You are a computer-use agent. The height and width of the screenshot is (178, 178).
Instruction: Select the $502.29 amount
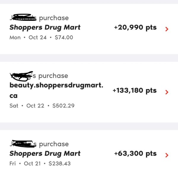click(x=63, y=106)
